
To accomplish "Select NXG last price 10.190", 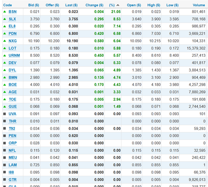I will point(72,41).
